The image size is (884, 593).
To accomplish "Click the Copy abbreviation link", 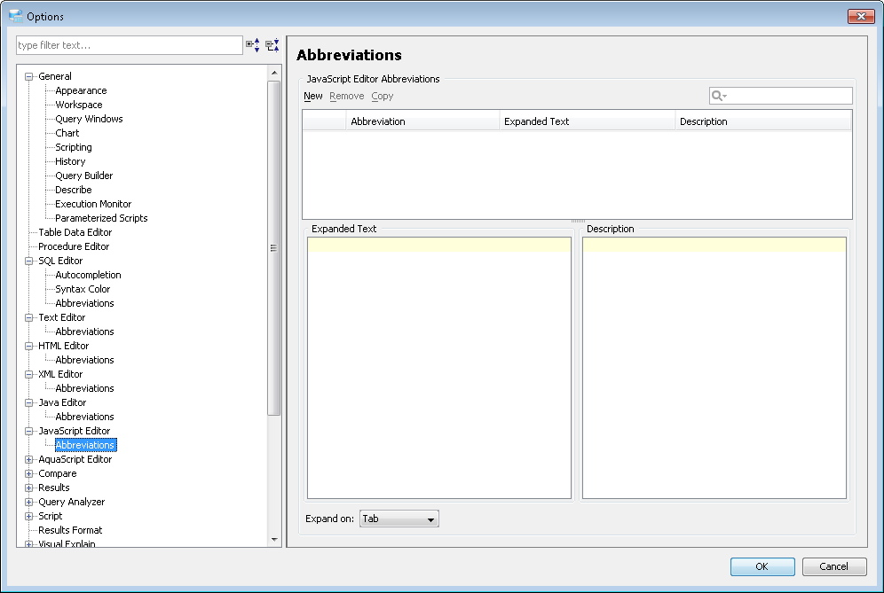I will [x=383, y=97].
